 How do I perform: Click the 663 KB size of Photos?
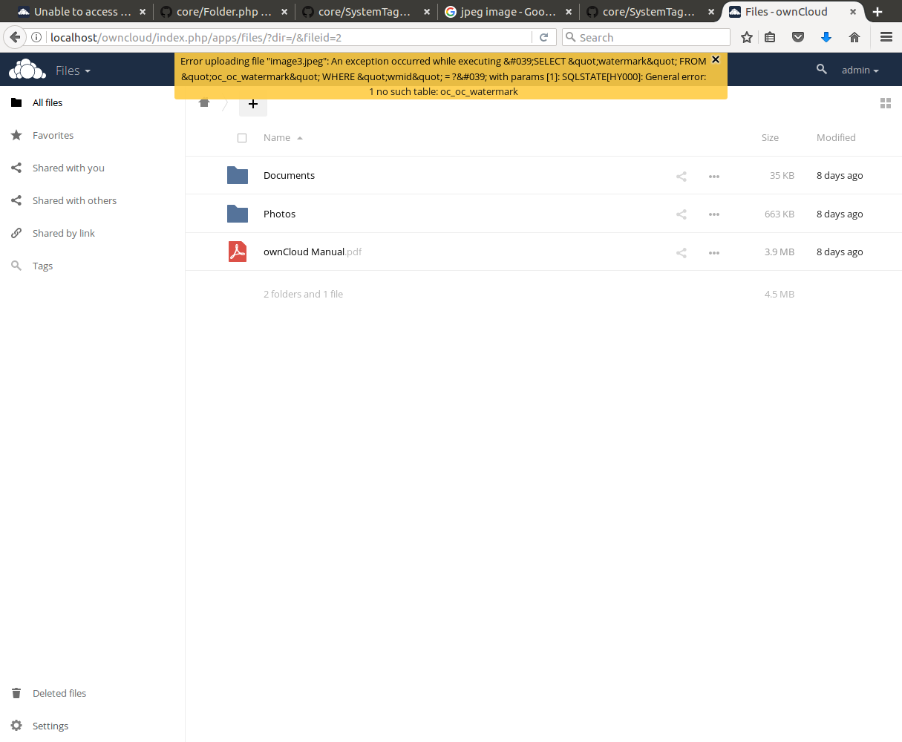[x=780, y=214]
